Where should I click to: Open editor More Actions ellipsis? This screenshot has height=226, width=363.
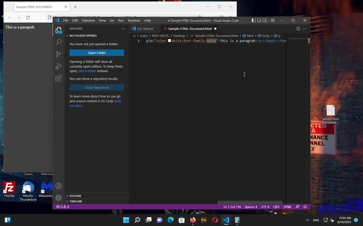click(x=305, y=29)
